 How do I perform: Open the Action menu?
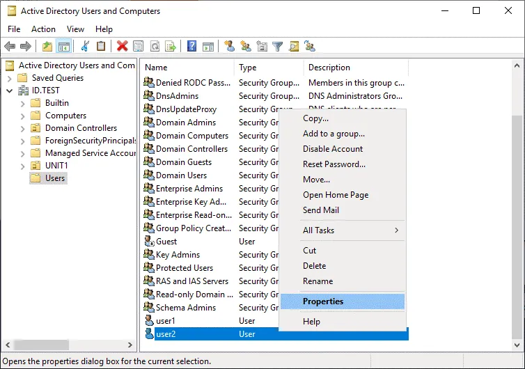[43, 29]
